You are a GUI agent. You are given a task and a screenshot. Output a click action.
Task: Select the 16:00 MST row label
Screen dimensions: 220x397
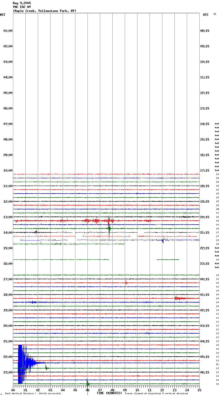coord(8,264)
